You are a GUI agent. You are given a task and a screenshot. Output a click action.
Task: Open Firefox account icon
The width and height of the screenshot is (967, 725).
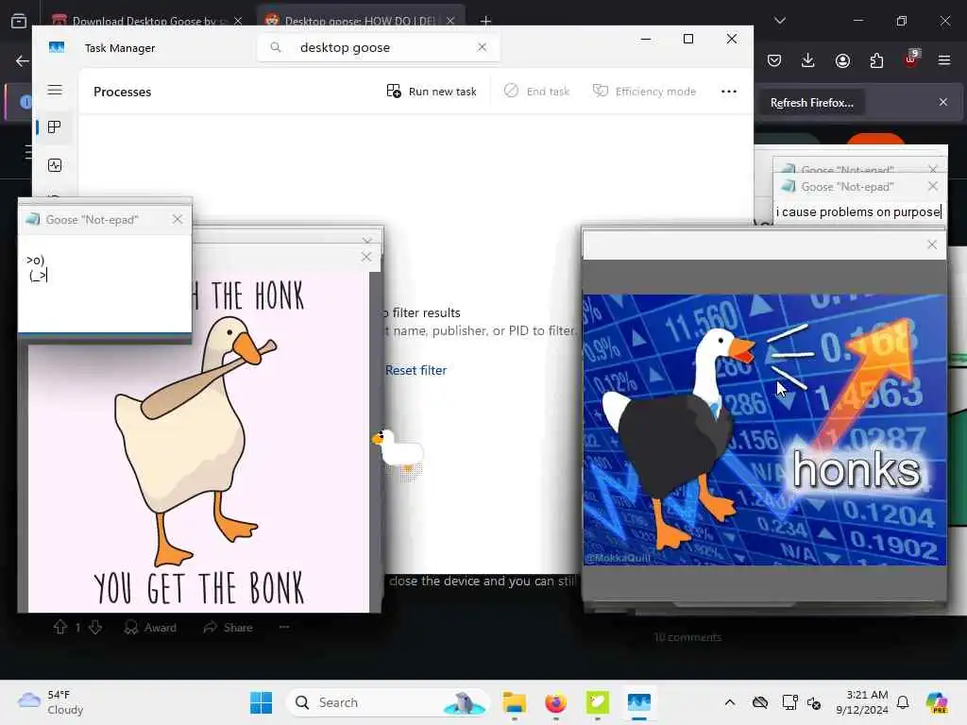842,60
